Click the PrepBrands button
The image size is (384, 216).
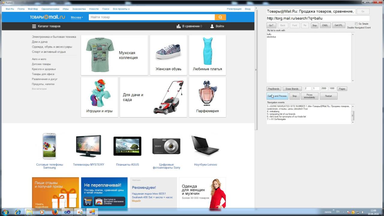point(274,89)
